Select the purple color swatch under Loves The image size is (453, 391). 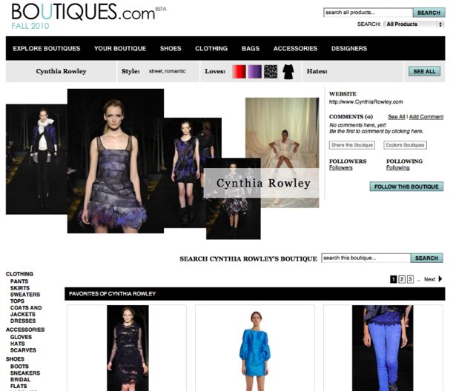point(255,72)
